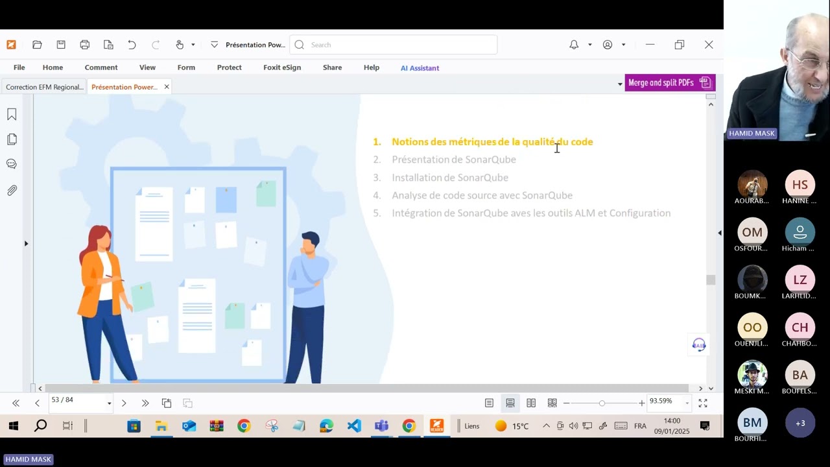Select the Hand tool
The height and width of the screenshot is (467, 830).
click(180, 45)
